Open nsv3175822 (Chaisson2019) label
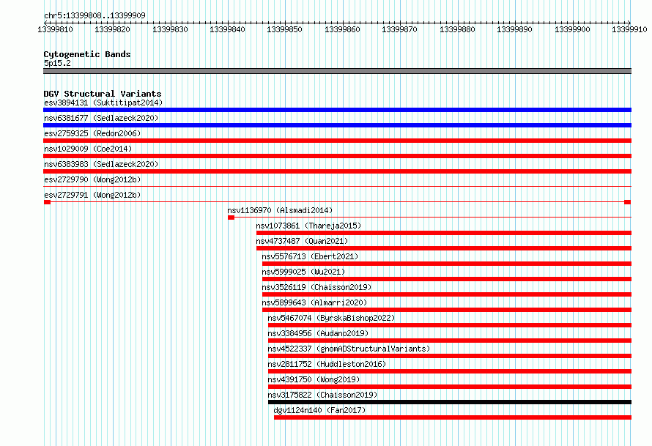The width and height of the screenshot is (652, 446). tap(322, 395)
